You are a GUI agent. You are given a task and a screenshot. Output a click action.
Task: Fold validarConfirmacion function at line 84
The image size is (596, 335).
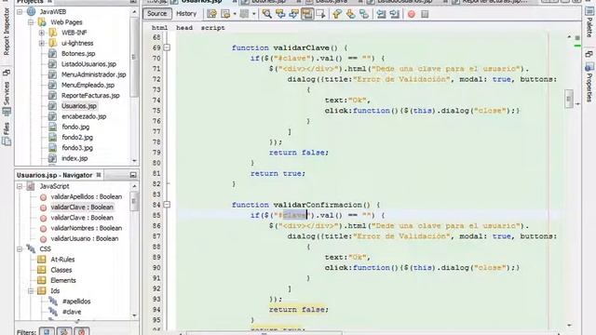pyautogui.click(x=167, y=205)
